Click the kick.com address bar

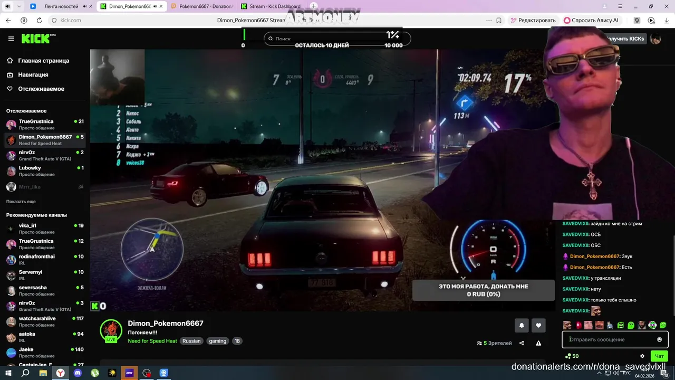tap(71, 20)
